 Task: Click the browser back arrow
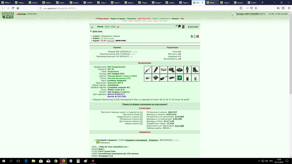click(3, 8)
